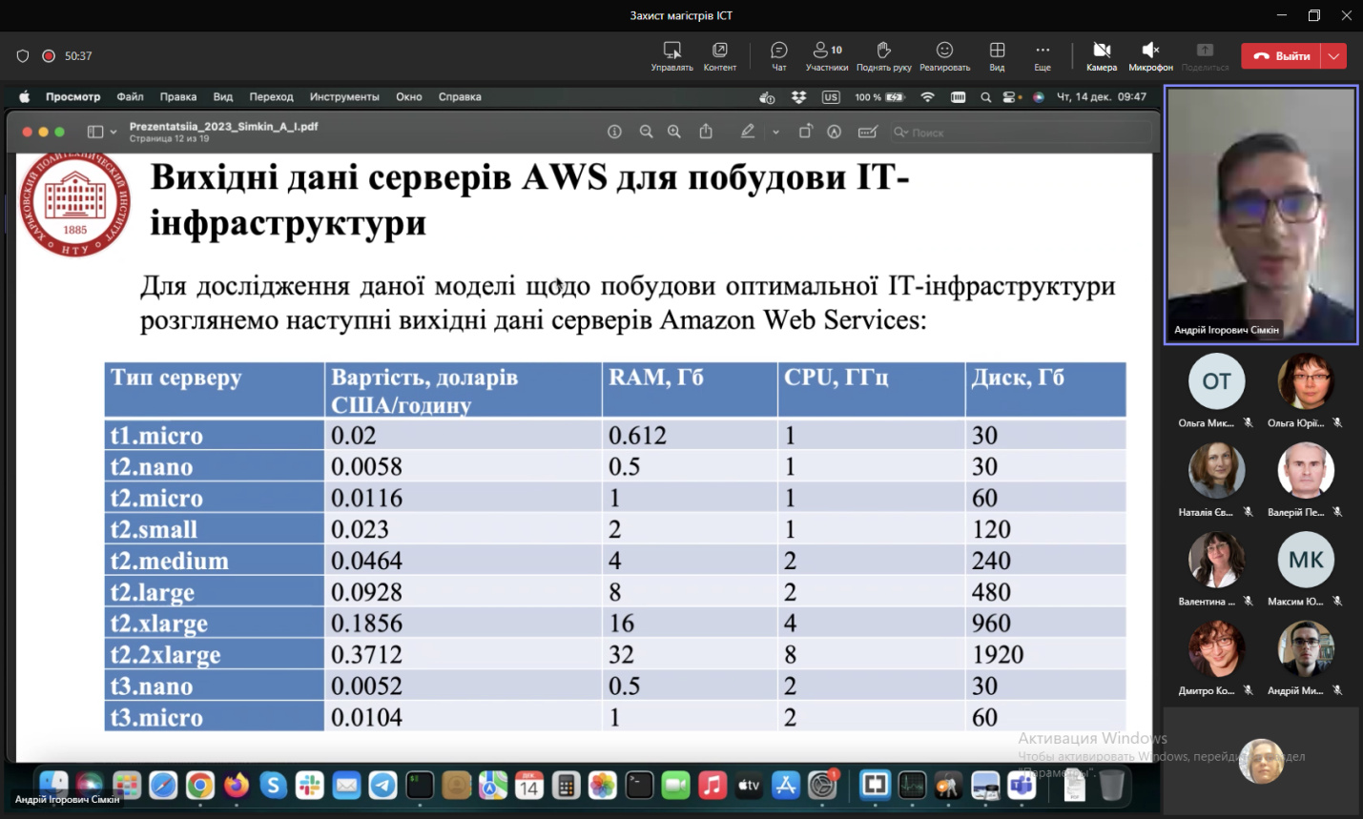
Task: Expand the sidebar view options chevron
Action: coord(114,132)
